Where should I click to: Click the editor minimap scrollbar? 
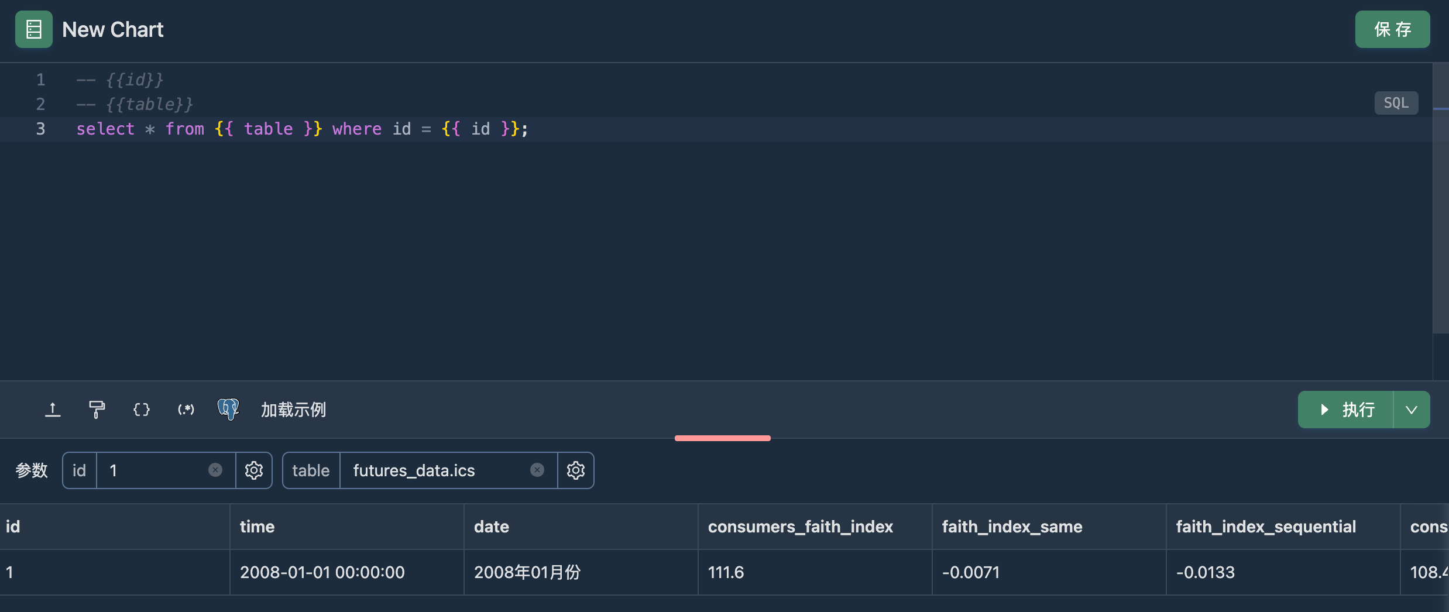click(1440, 199)
